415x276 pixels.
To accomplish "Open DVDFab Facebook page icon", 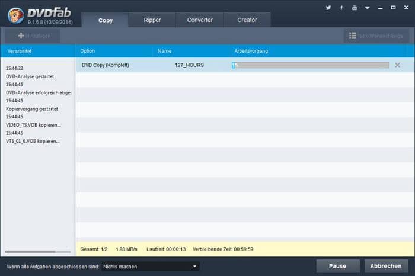I will (x=341, y=8).
